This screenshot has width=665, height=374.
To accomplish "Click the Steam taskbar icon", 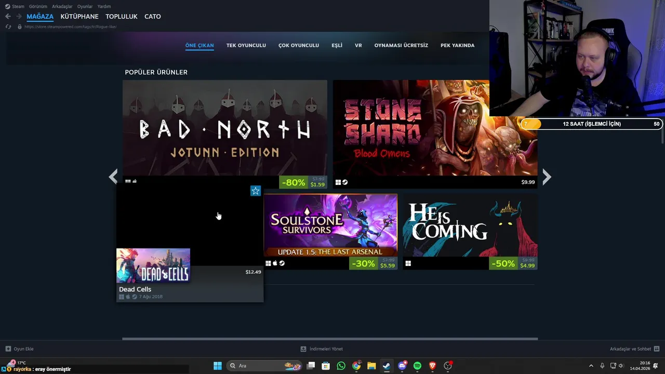I will tap(387, 366).
